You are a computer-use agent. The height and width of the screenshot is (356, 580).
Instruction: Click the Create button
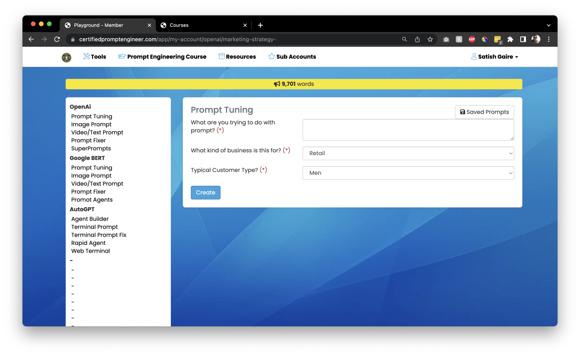(205, 193)
